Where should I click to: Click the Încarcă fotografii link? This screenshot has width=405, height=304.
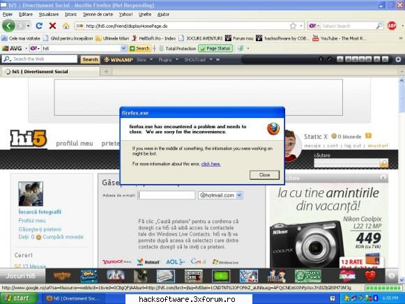[x=40, y=212]
